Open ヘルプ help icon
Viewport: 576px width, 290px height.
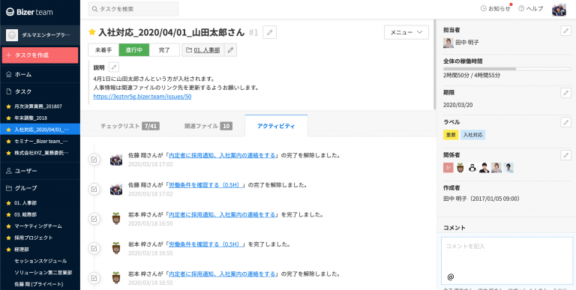tap(530, 9)
